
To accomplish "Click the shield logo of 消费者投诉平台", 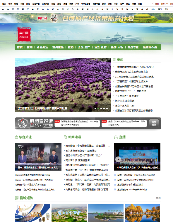I will point(23,123).
